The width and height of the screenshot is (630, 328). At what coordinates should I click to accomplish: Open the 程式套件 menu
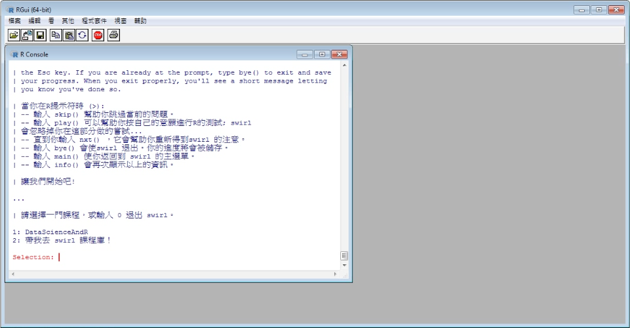coord(94,21)
